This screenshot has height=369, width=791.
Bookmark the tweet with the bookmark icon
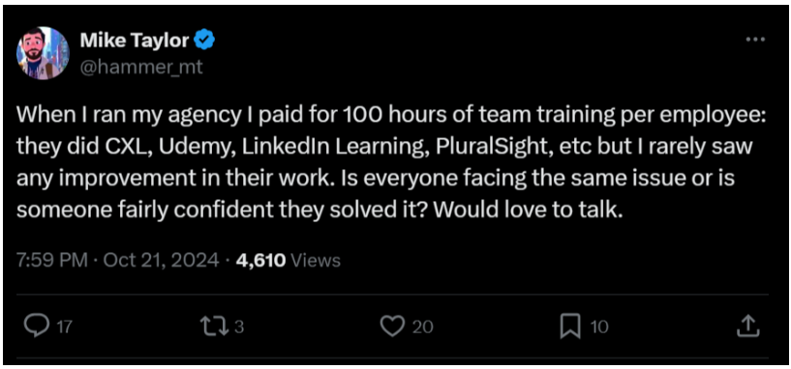click(570, 326)
